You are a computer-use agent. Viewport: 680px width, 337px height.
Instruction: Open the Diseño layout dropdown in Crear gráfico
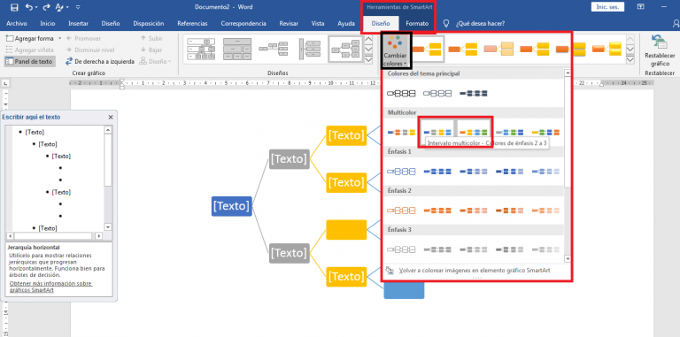point(155,62)
